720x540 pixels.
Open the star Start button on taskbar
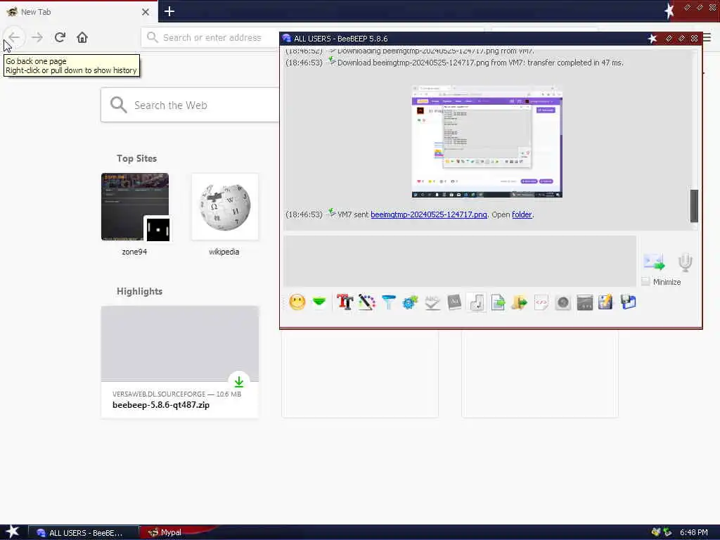click(x=13, y=532)
